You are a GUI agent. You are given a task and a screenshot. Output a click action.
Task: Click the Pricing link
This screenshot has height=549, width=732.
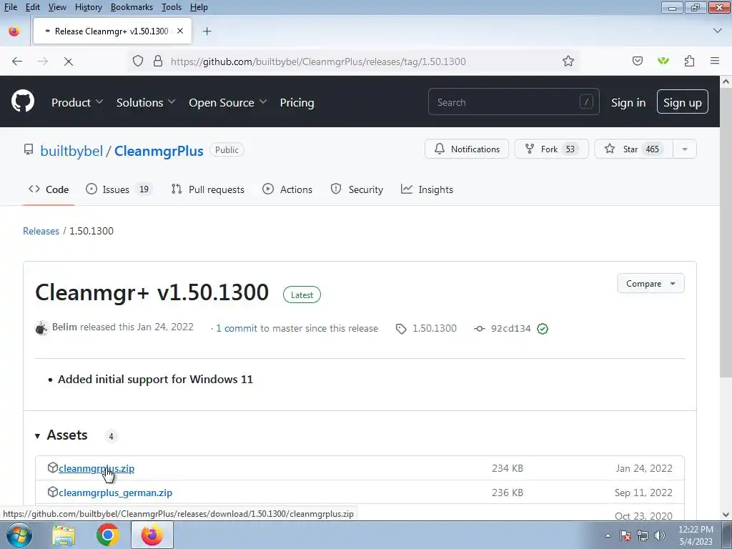click(x=297, y=103)
